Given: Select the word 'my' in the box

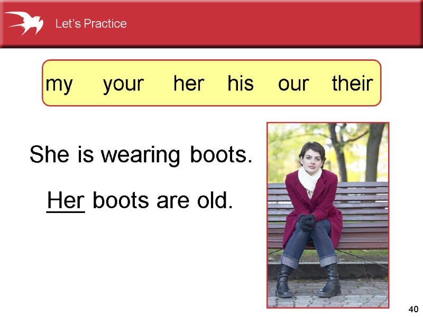Looking at the screenshot, I should [61, 83].
